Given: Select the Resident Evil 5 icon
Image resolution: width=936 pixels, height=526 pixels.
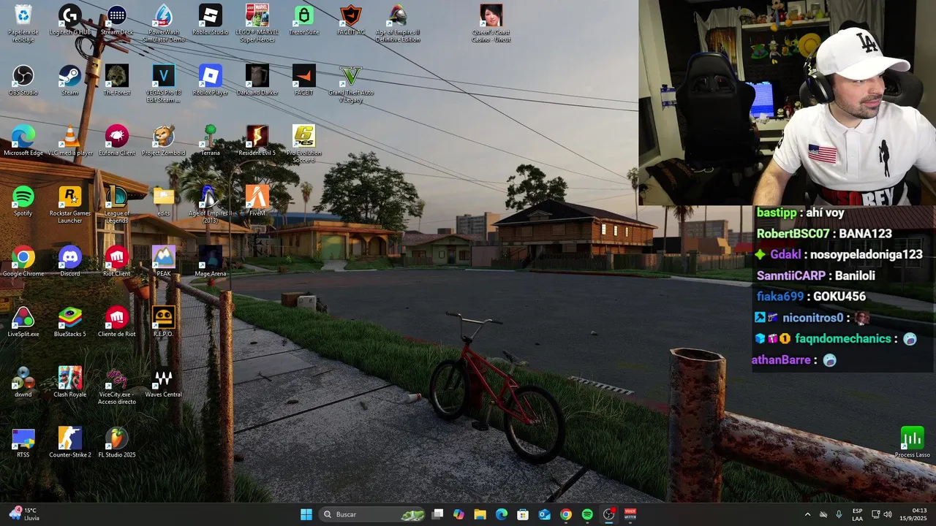Looking at the screenshot, I should coord(257,140).
